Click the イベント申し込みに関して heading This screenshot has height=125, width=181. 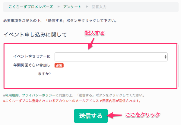coord(35,34)
